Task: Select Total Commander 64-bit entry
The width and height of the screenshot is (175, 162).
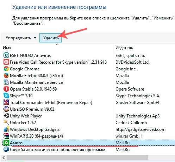Action: click(51, 103)
